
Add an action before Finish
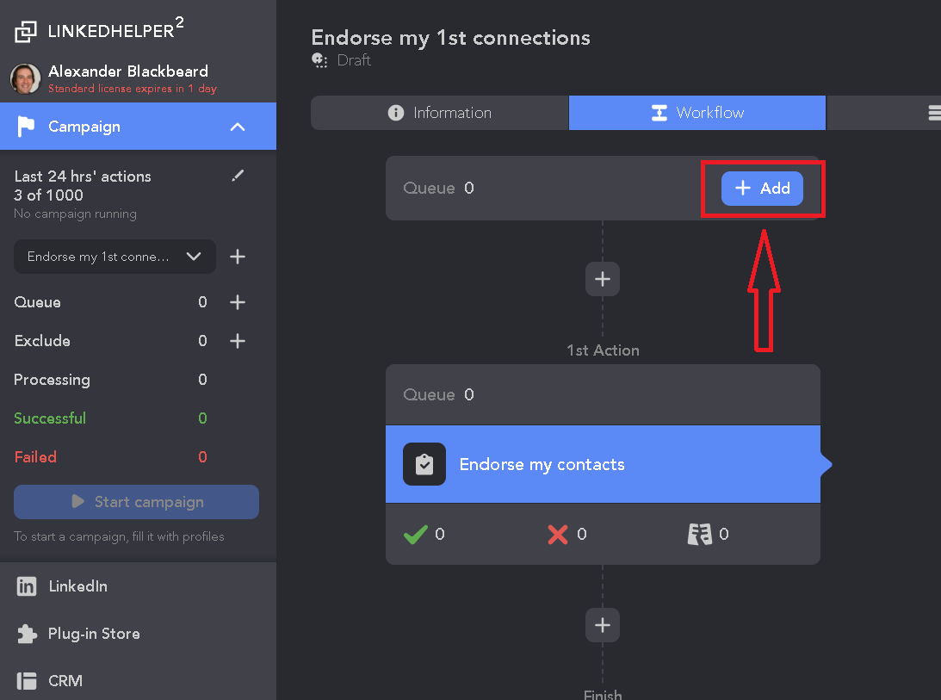point(603,625)
